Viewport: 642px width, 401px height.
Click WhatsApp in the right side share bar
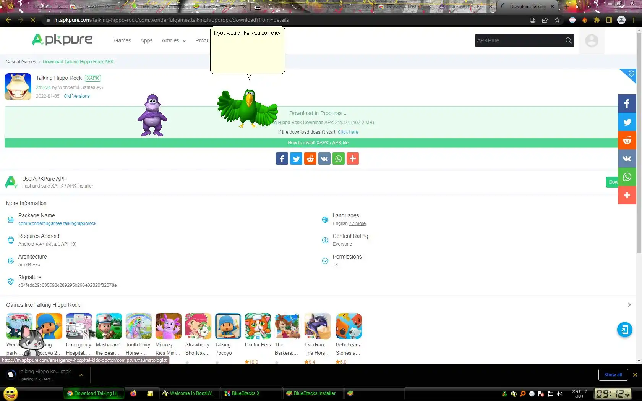coord(627,177)
